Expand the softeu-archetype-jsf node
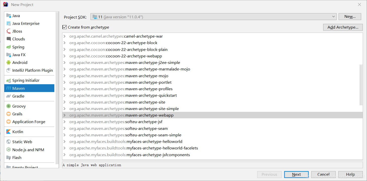Screen dimensions: 367x181 pos(65,122)
